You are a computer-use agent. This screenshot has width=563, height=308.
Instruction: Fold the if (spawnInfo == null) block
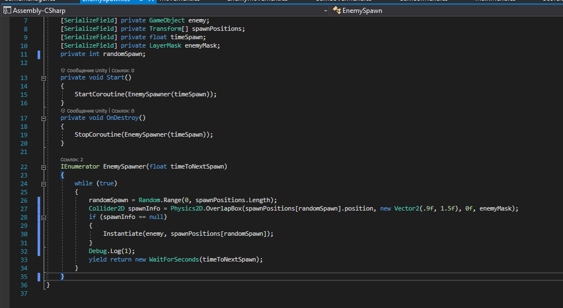(x=44, y=217)
